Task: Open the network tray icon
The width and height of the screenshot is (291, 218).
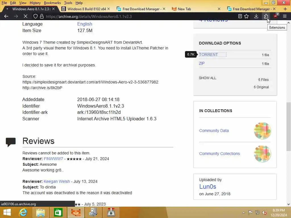Action: click(257, 213)
